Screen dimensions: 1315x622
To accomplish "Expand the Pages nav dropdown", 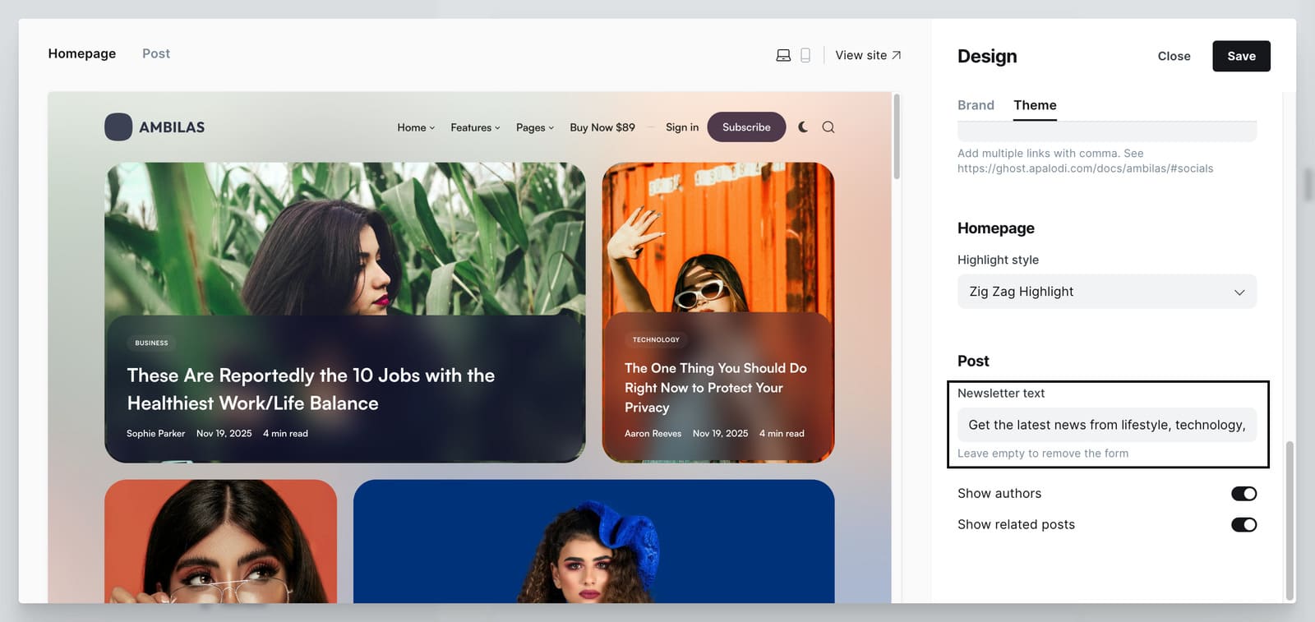I will 535,127.
